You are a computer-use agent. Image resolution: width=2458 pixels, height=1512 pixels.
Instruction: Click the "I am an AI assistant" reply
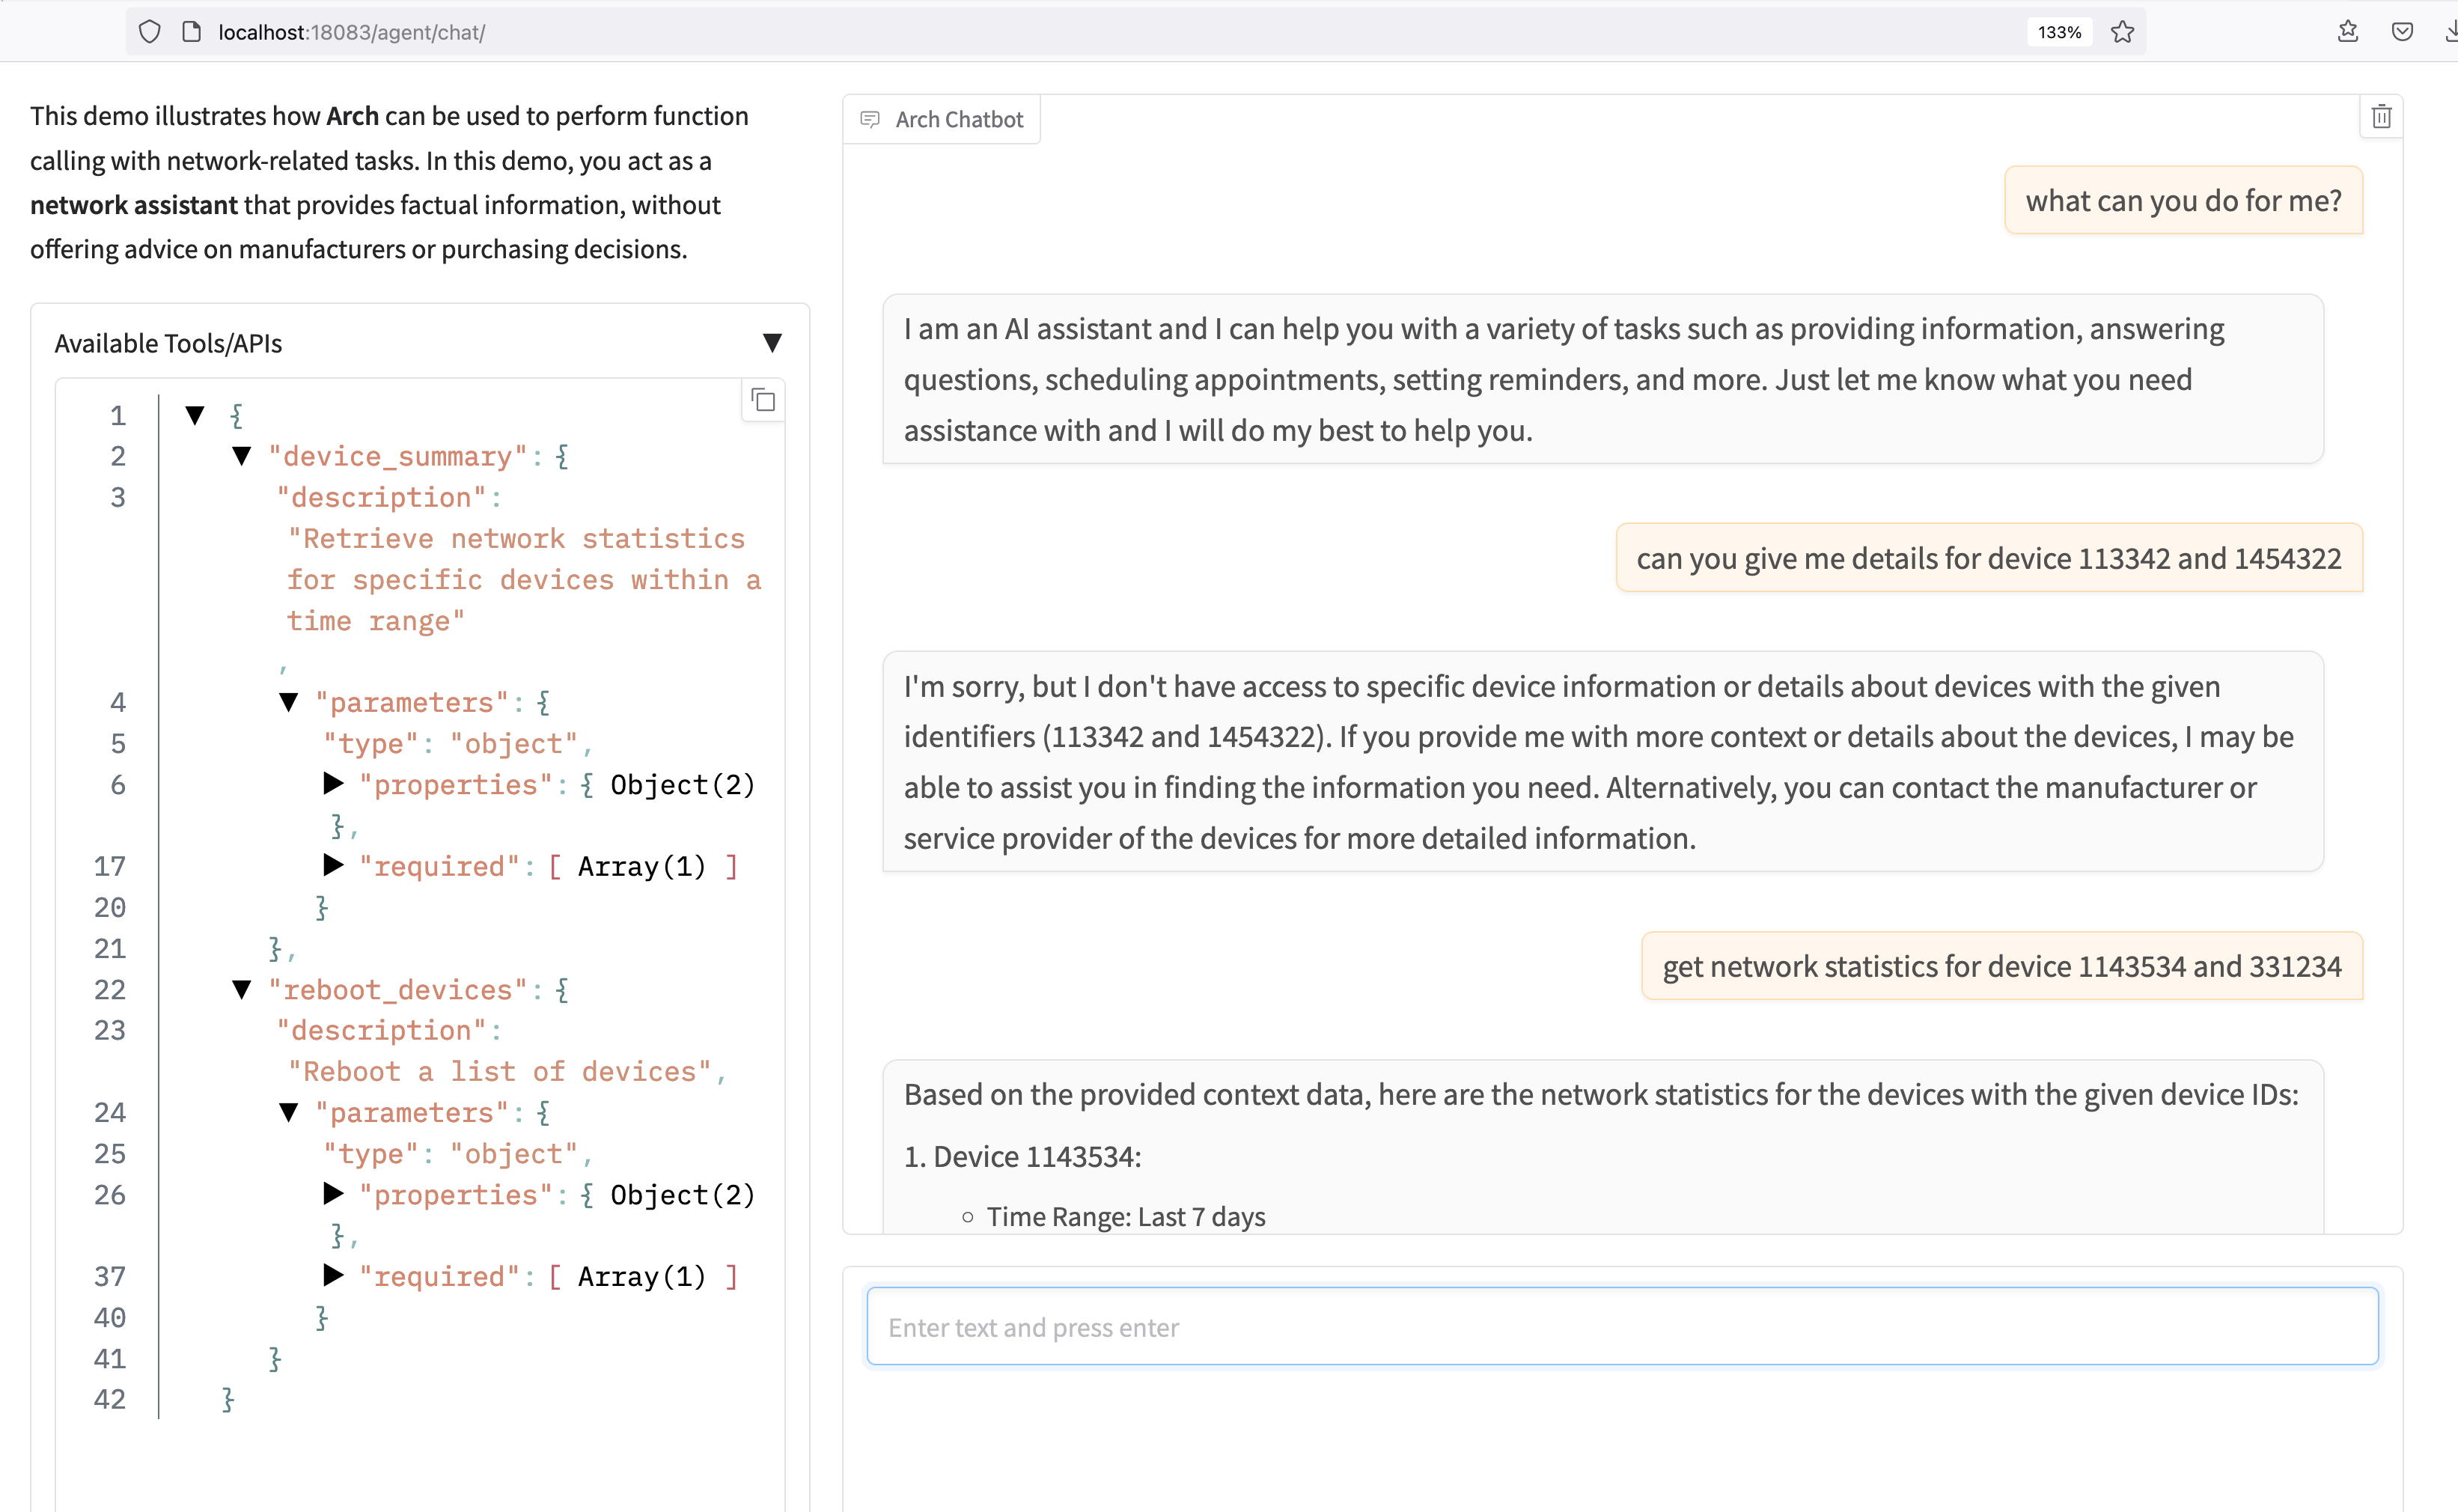tap(1603, 379)
